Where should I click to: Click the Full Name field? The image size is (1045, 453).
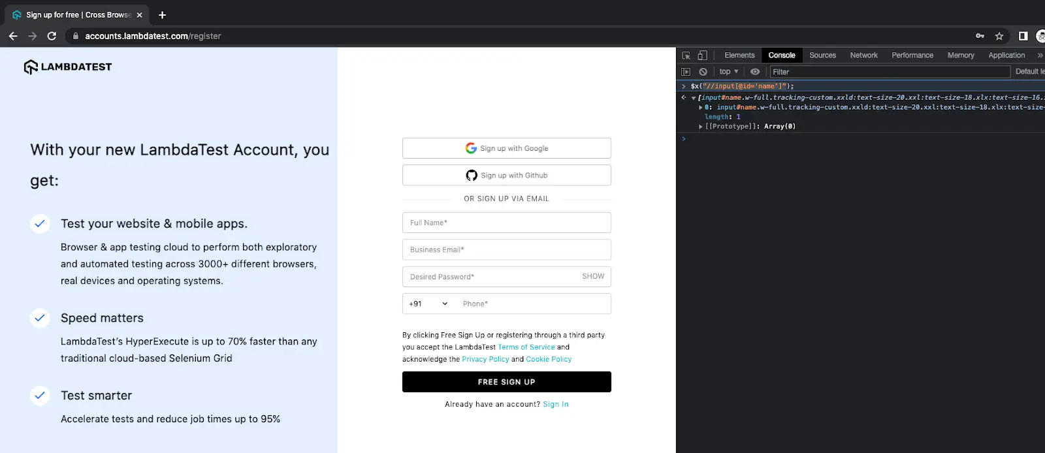[x=507, y=223]
